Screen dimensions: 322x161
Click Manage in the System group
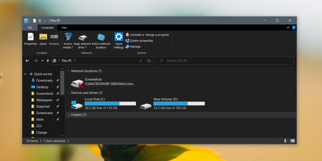coord(133,47)
